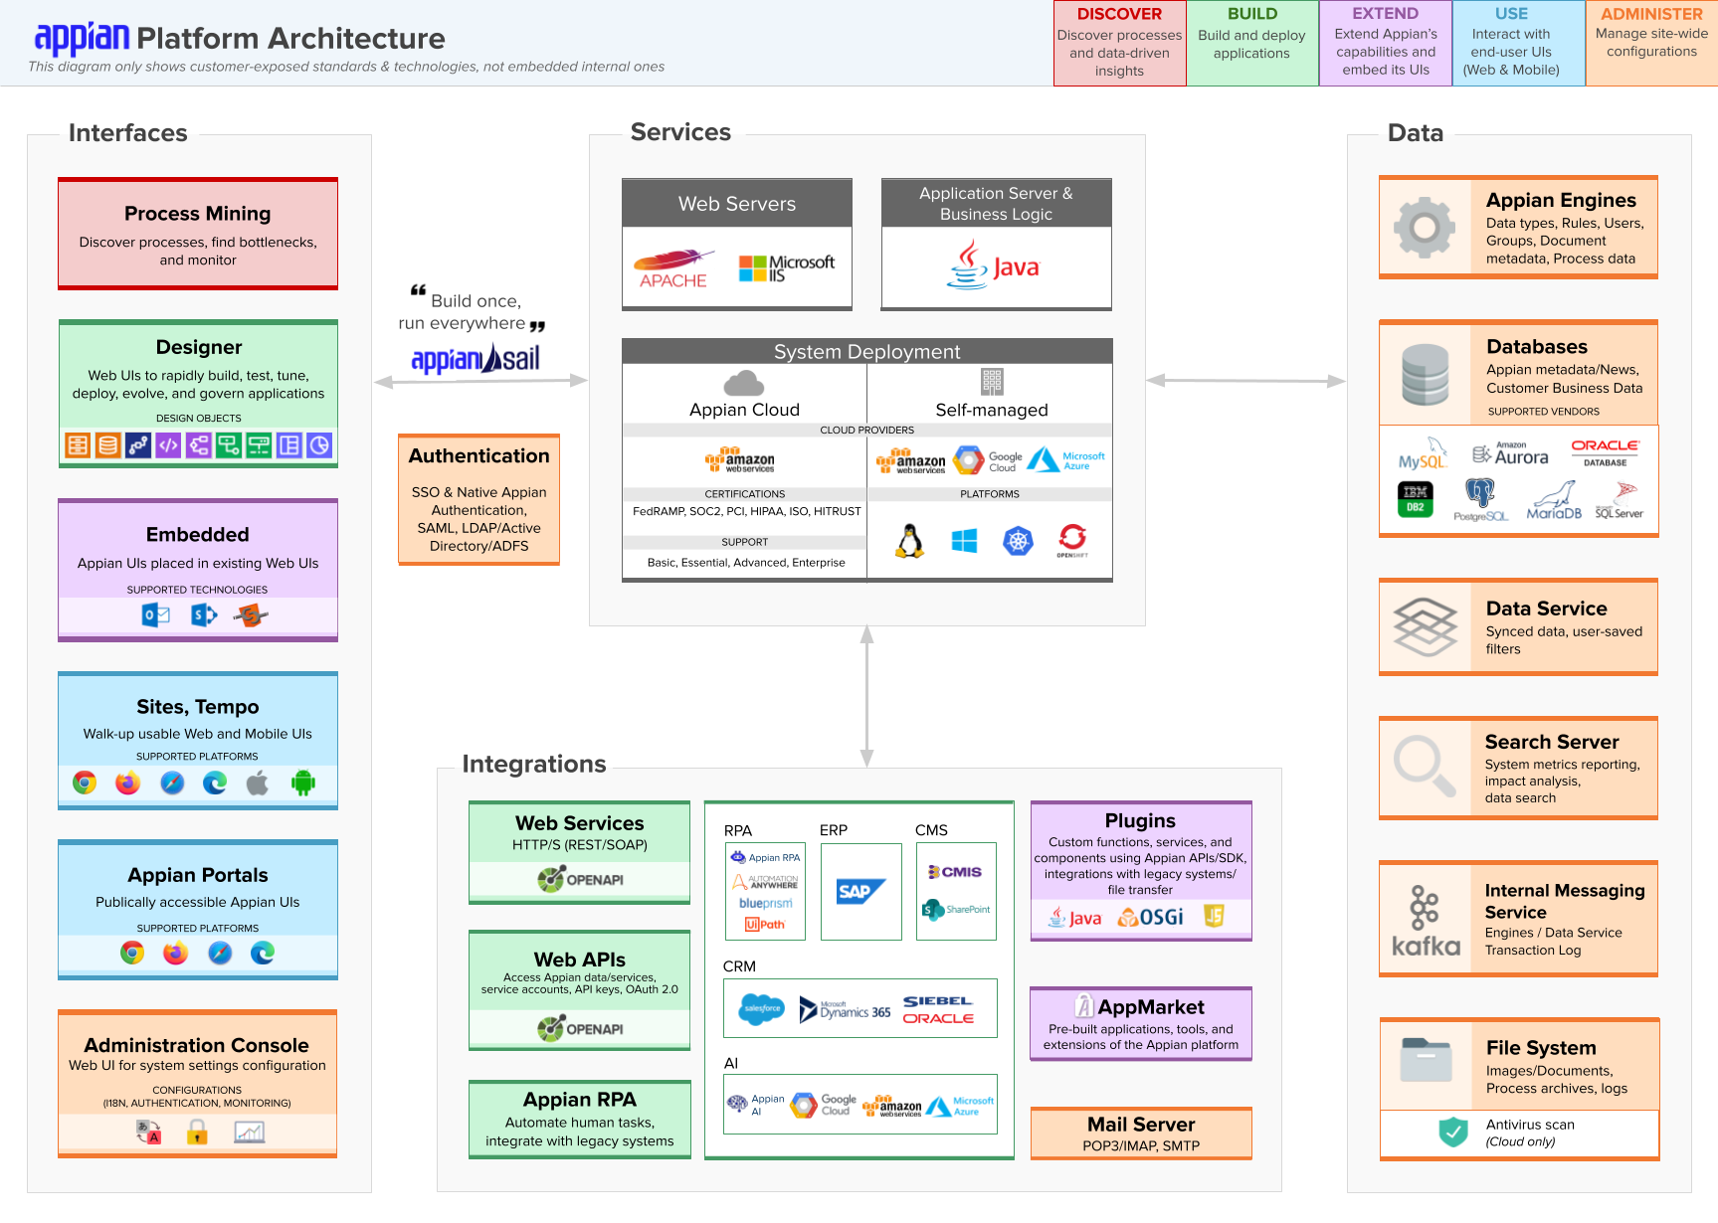The image size is (1718, 1223).
Task: Click the Chrome icon under Appian Portals
Action: tap(132, 953)
